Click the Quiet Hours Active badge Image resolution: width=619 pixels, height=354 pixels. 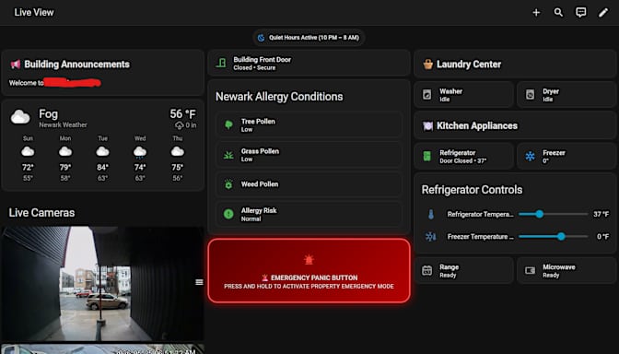coord(309,38)
